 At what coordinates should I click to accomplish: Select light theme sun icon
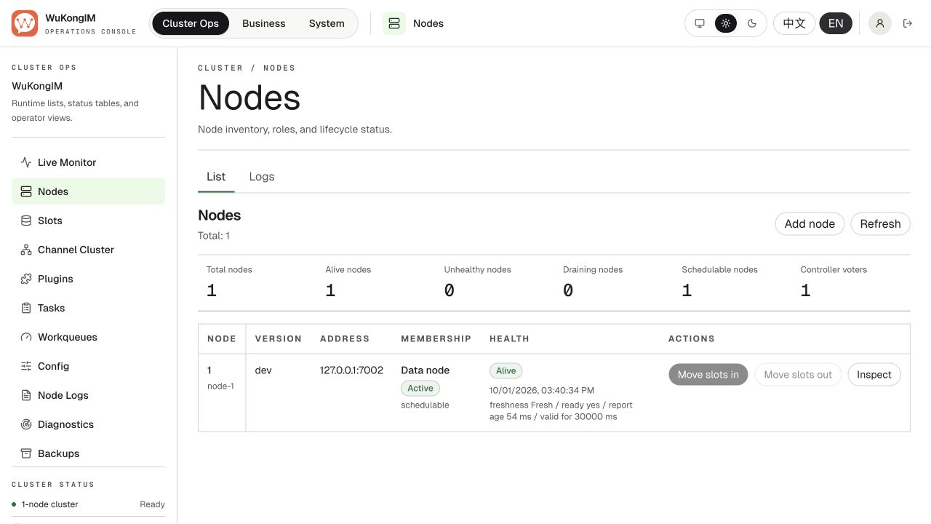tap(726, 23)
